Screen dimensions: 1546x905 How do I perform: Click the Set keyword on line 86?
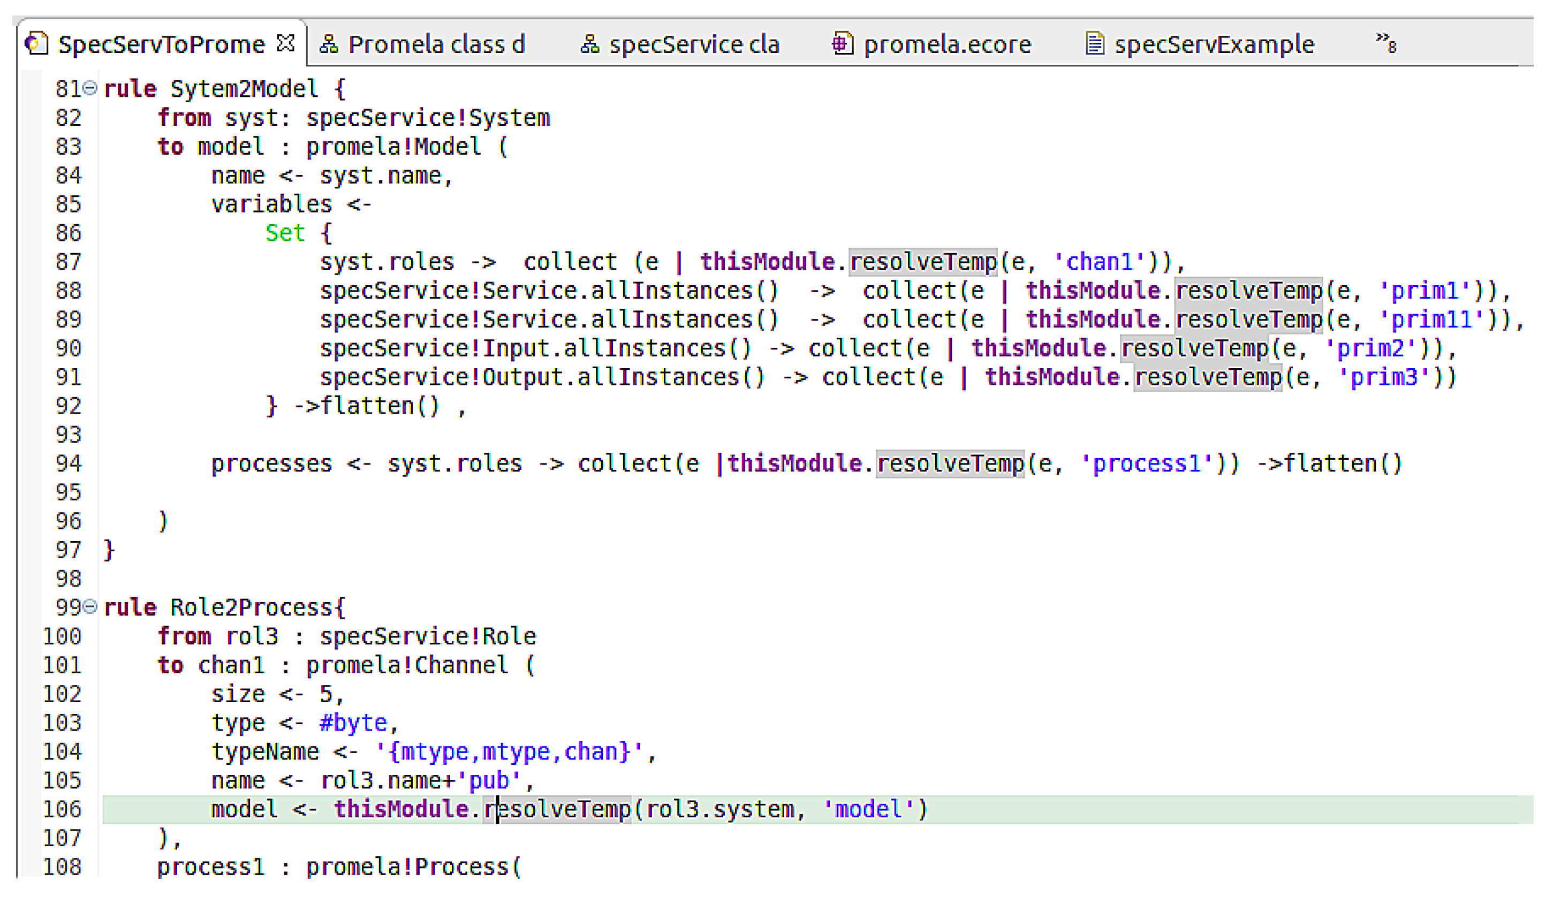(x=285, y=233)
